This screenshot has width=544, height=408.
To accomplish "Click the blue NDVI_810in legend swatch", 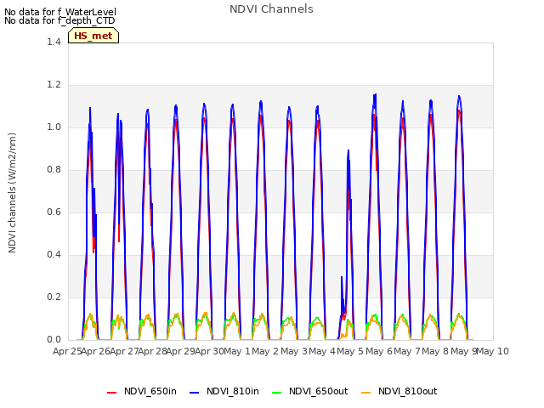I will pos(194,393).
